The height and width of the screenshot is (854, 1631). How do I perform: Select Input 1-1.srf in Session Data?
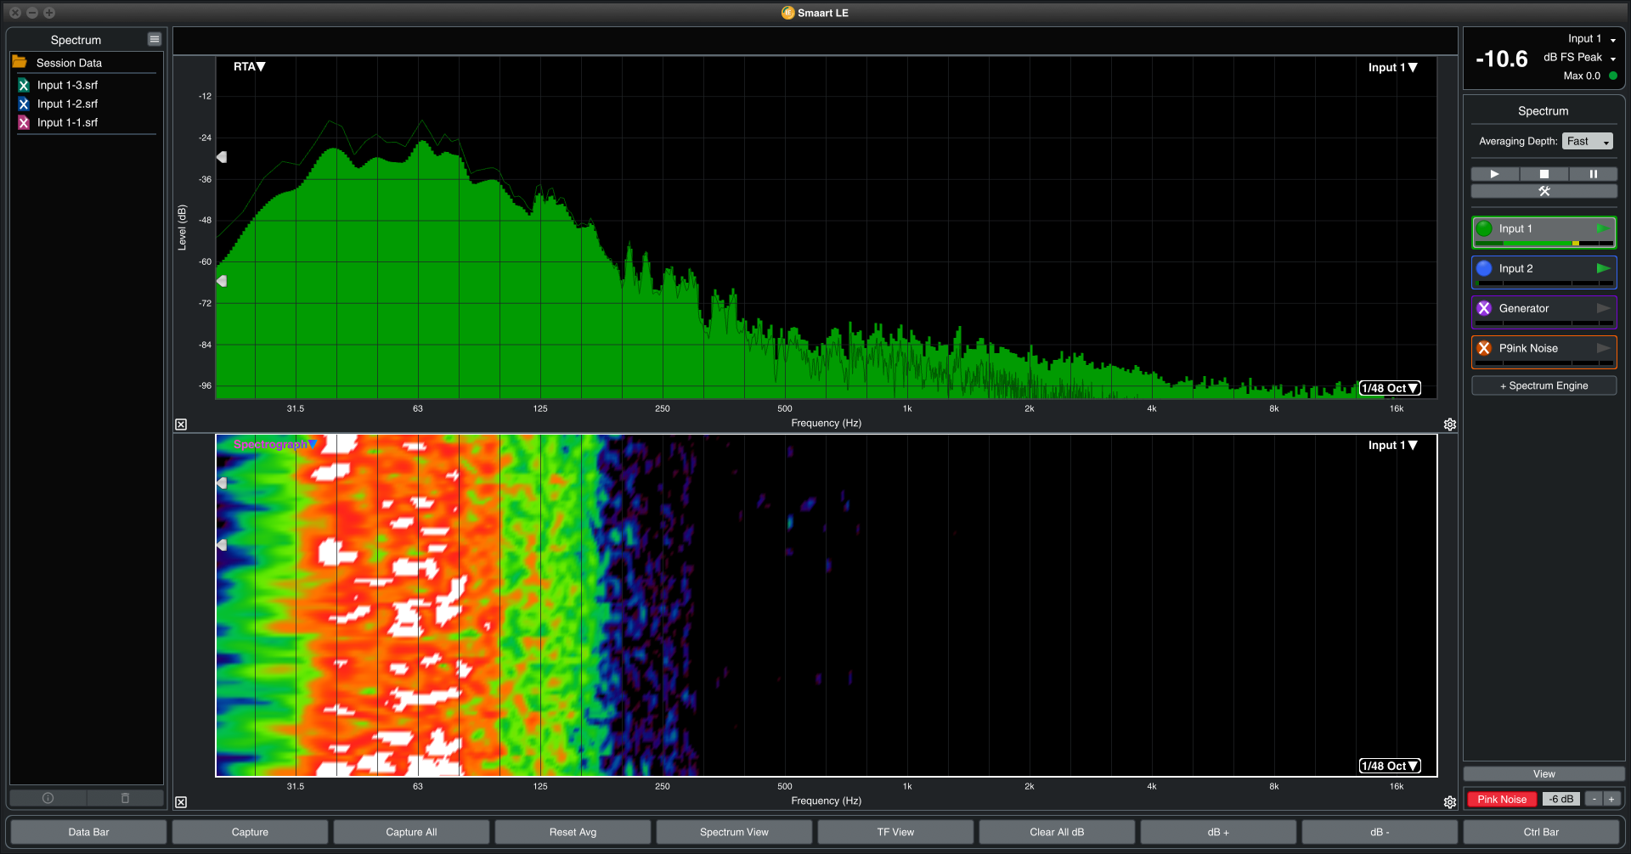(x=67, y=122)
